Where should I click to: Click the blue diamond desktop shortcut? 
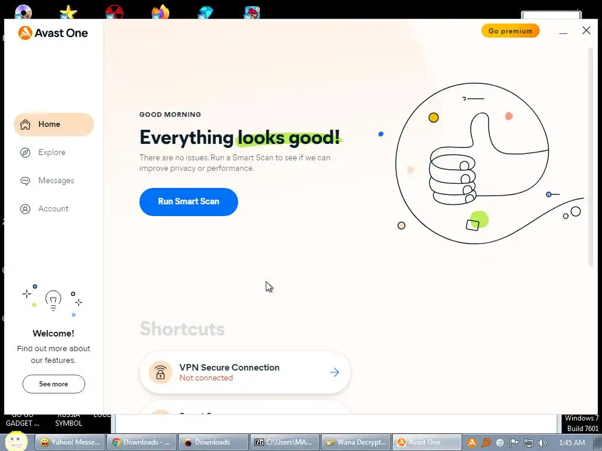(206, 12)
